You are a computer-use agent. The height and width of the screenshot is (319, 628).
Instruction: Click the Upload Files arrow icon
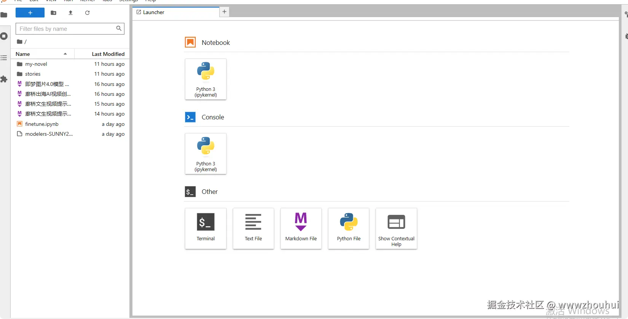click(70, 13)
